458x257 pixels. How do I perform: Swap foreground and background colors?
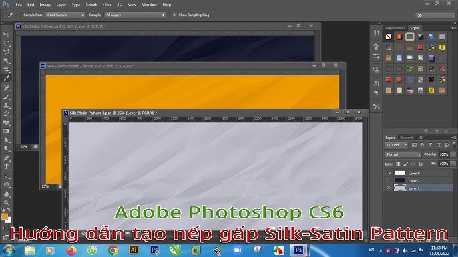pyautogui.click(x=9, y=210)
